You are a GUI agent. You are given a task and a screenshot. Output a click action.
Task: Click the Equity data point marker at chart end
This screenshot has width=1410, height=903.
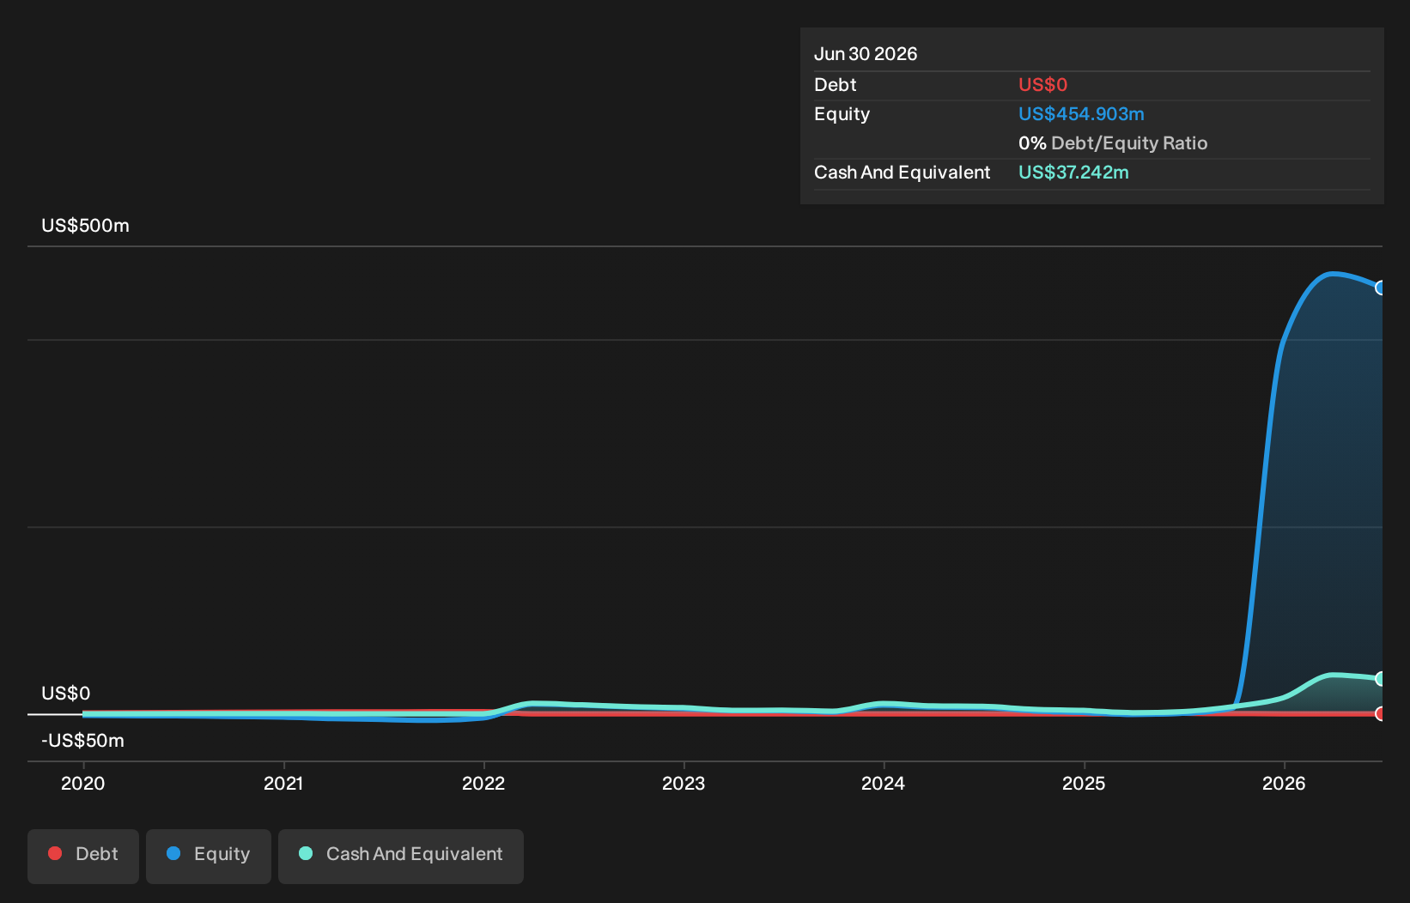pos(1380,288)
